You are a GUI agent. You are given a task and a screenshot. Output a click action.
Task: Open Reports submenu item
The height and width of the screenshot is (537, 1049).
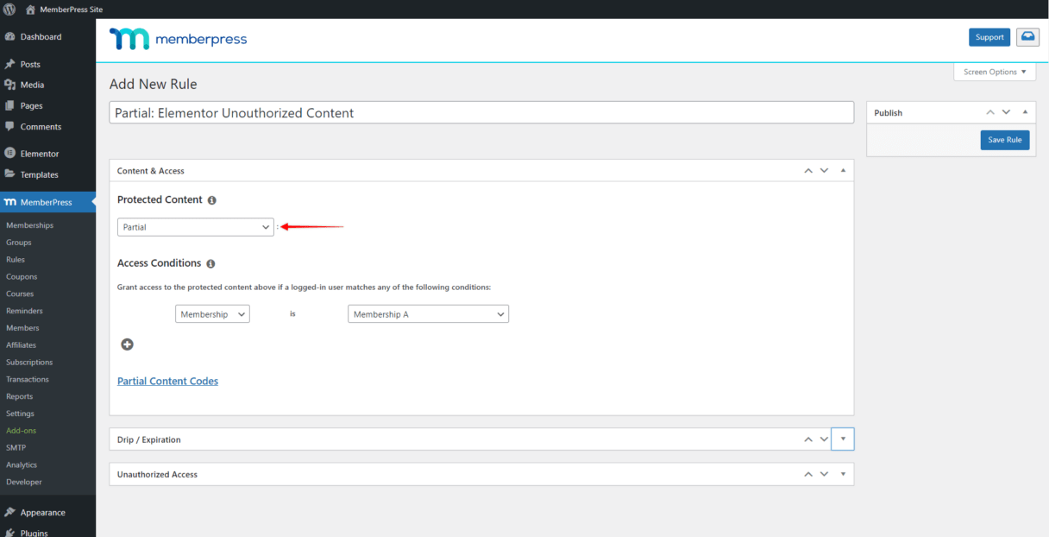coord(19,396)
